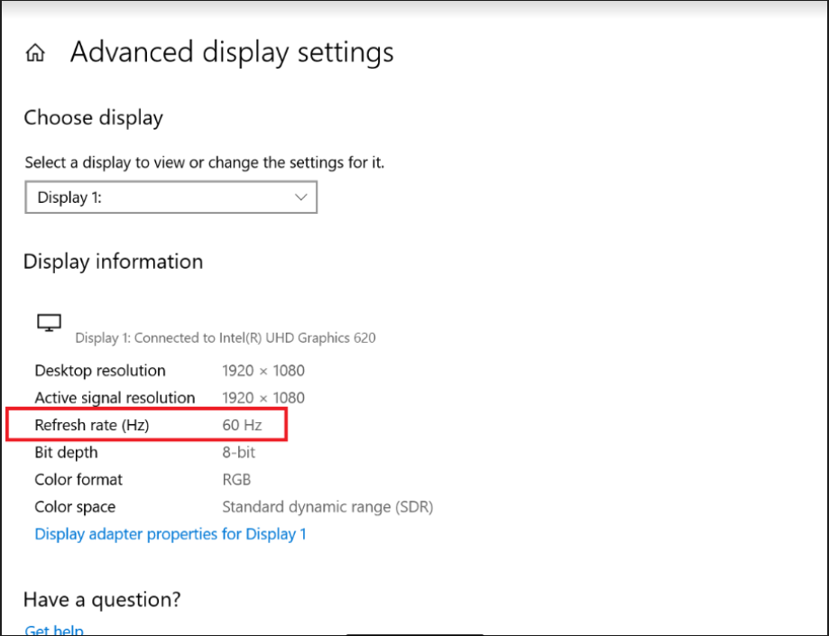The width and height of the screenshot is (829, 636).
Task: Click the chevron arrow in display selector
Action: coord(301,198)
